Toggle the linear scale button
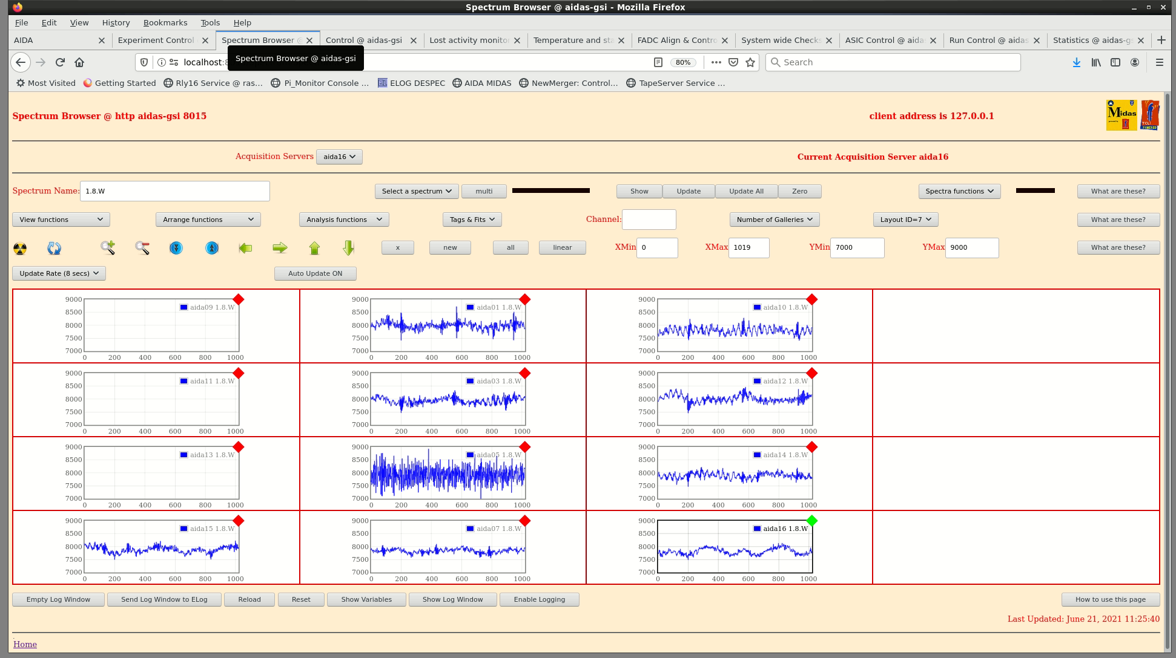Viewport: 1176px width, 658px height. point(562,247)
